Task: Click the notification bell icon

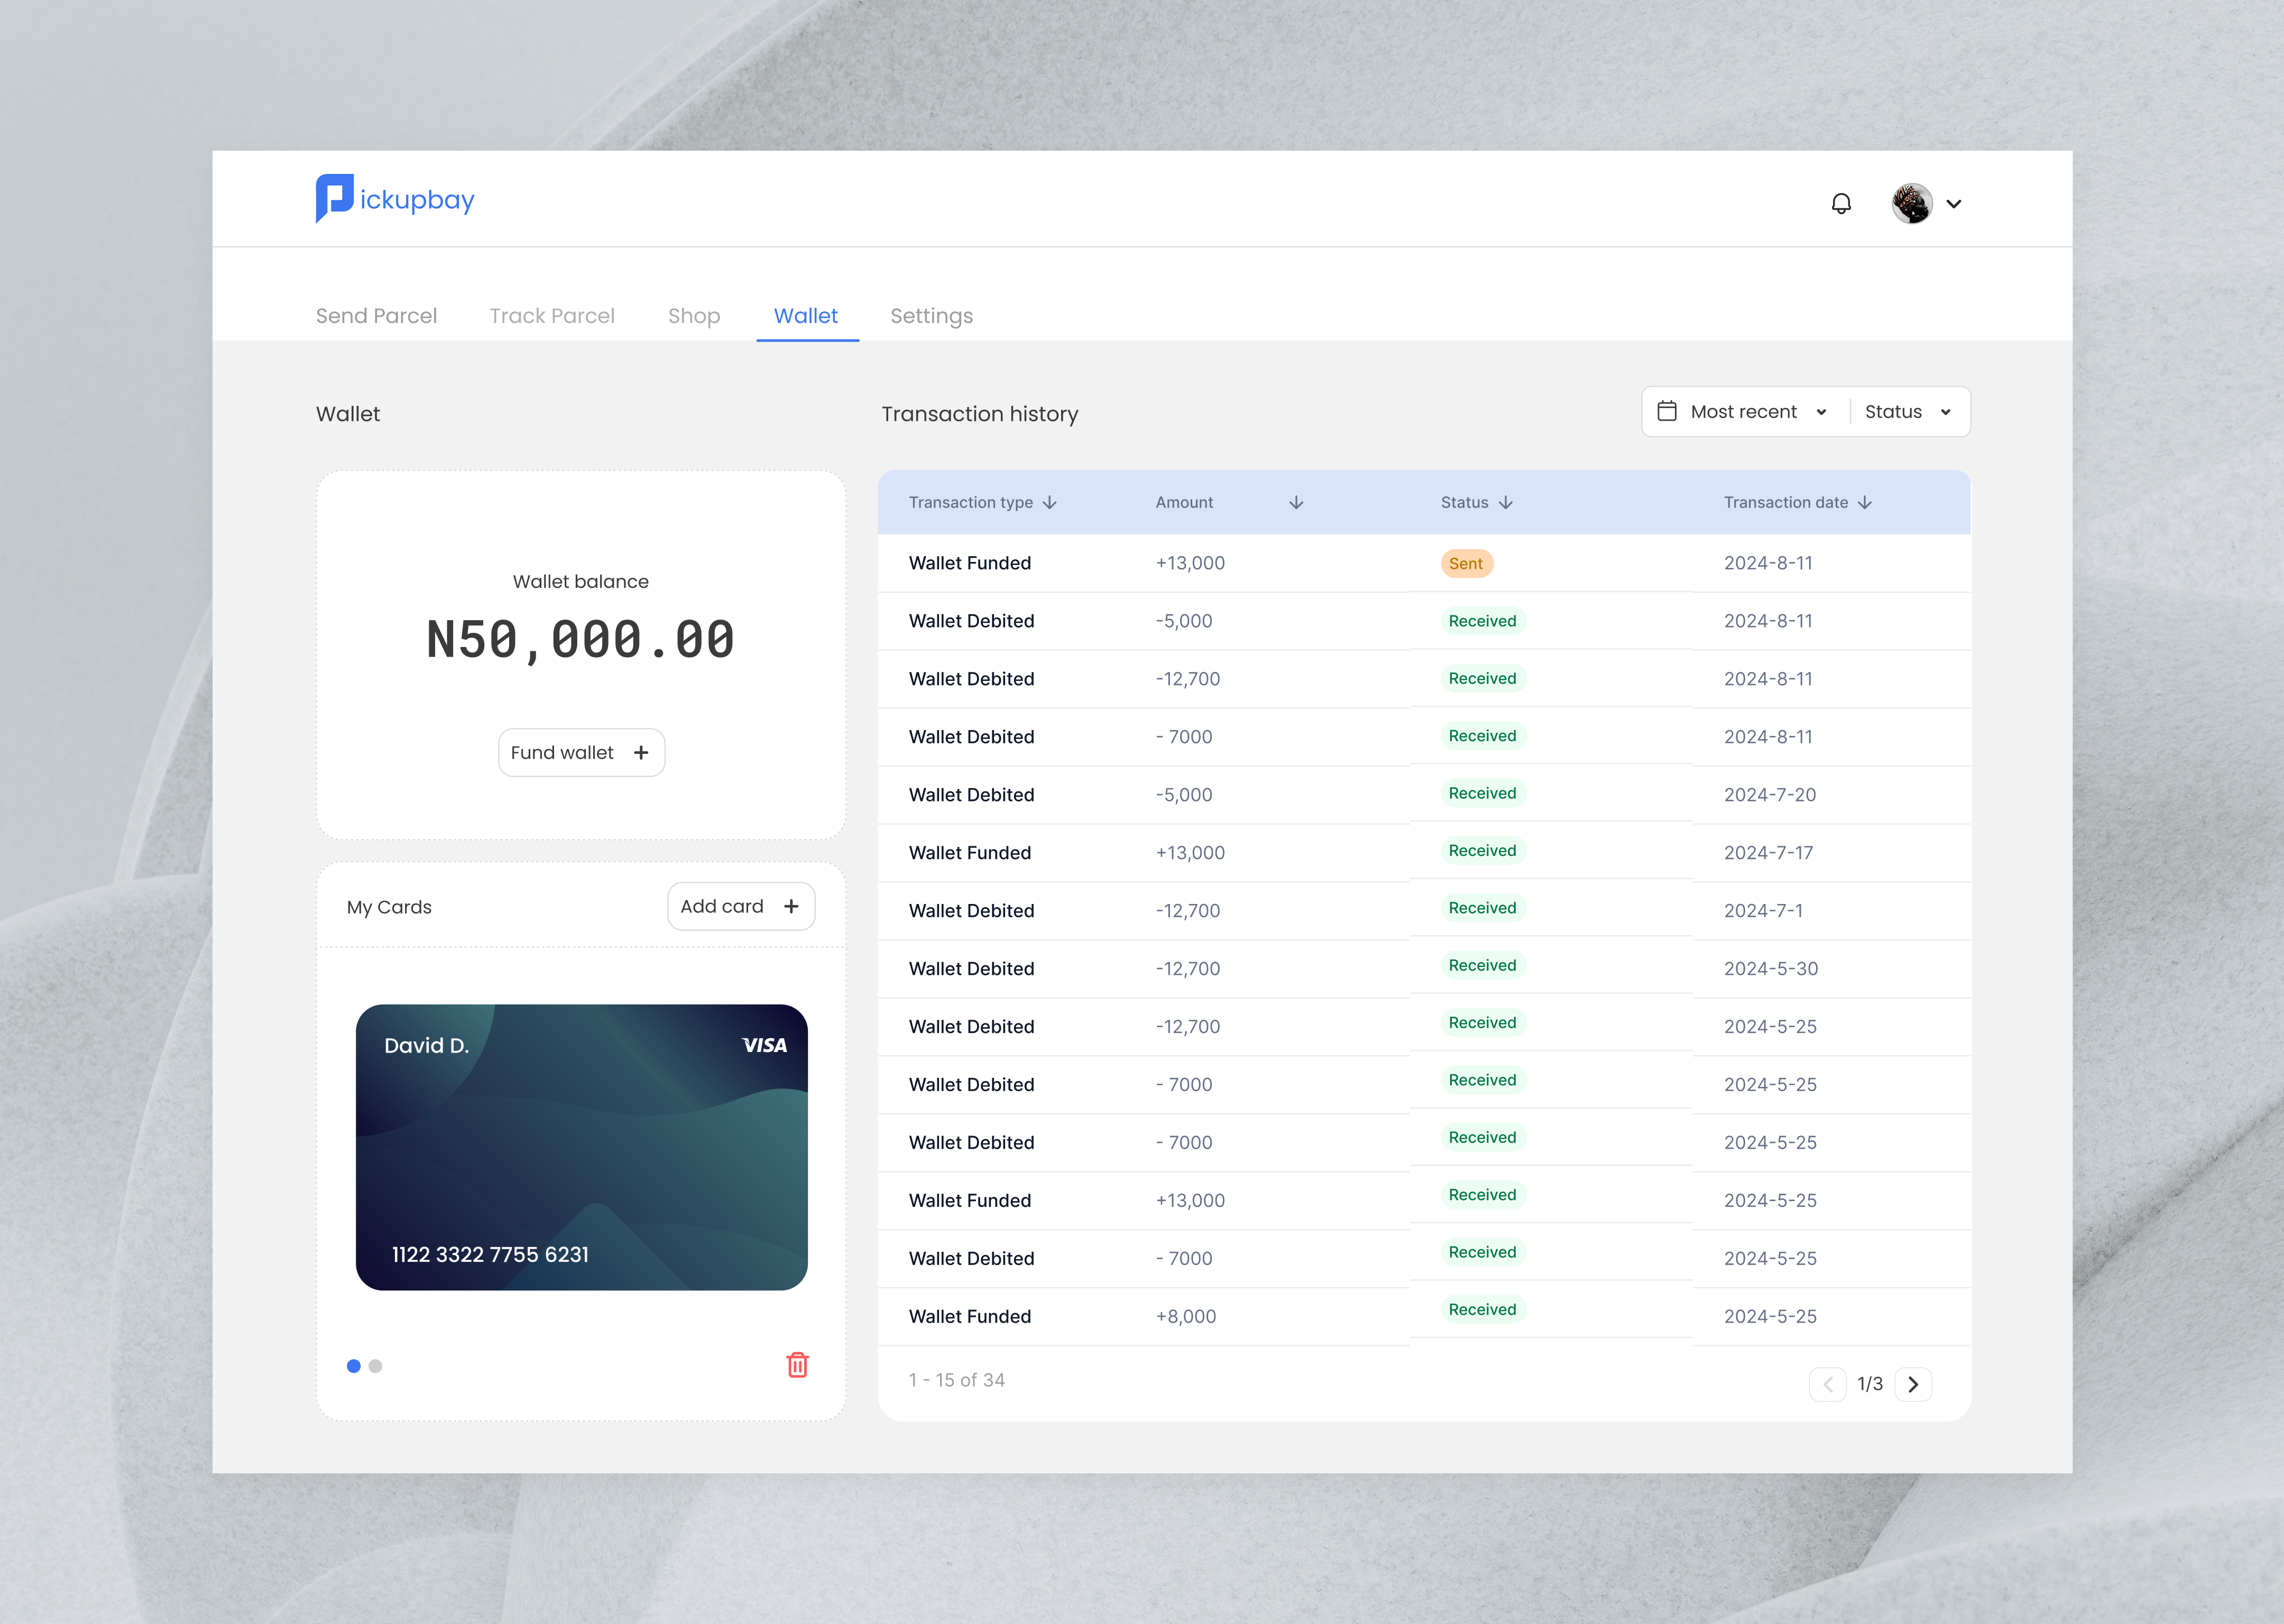Action: (1841, 204)
